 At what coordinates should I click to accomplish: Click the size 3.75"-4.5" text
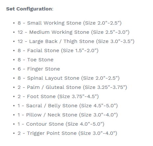(78, 96)
